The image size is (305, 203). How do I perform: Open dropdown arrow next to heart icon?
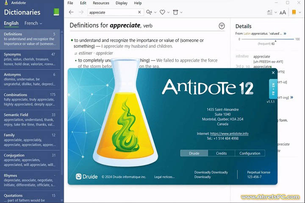tap(168, 12)
